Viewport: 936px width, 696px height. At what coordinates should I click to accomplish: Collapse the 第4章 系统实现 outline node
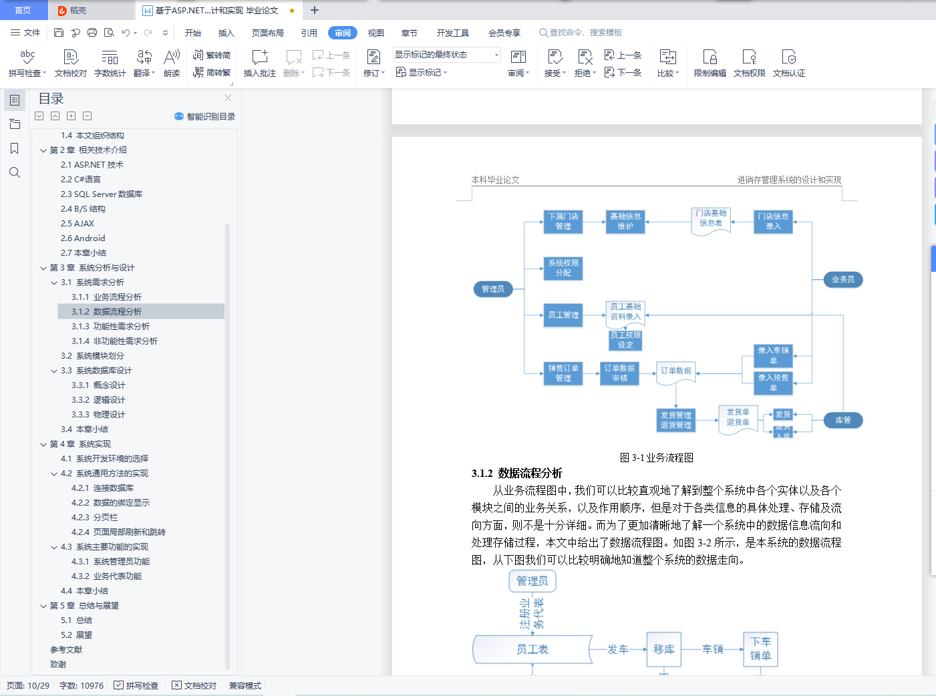(x=43, y=444)
